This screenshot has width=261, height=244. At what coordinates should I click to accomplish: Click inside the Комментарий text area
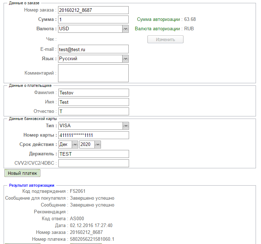pyautogui.click(x=93, y=73)
